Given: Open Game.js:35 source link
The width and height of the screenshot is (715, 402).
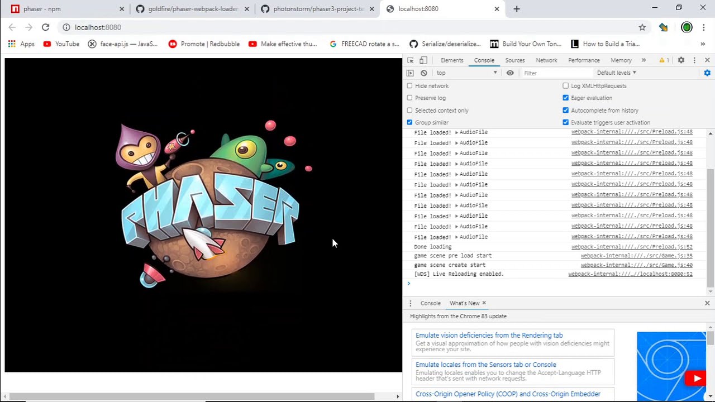Looking at the screenshot, I should click(x=636, y=256).
